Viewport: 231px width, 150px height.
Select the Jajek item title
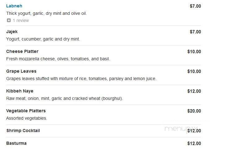coord(12,32)
